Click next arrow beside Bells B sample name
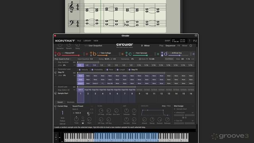The width and height of the screenshot is (254, 143). (92, 113)
